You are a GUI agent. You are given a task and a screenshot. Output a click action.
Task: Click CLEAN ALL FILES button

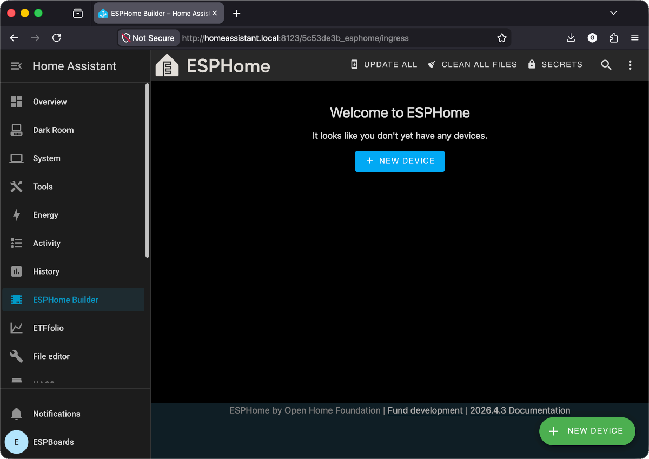(x=472, y=64)
